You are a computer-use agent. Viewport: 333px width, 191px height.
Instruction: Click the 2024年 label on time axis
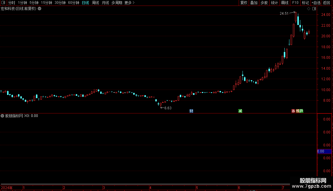tap(7, 188)
